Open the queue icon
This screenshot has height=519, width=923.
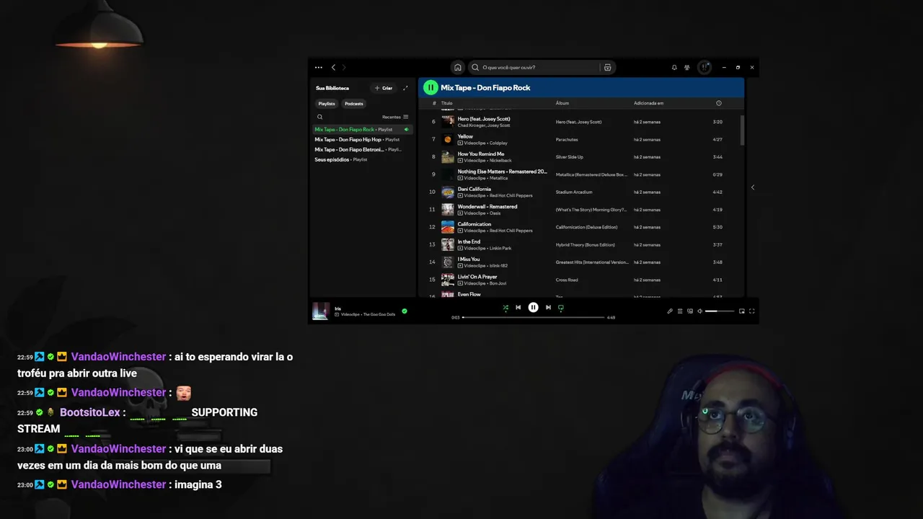[680, 311]
